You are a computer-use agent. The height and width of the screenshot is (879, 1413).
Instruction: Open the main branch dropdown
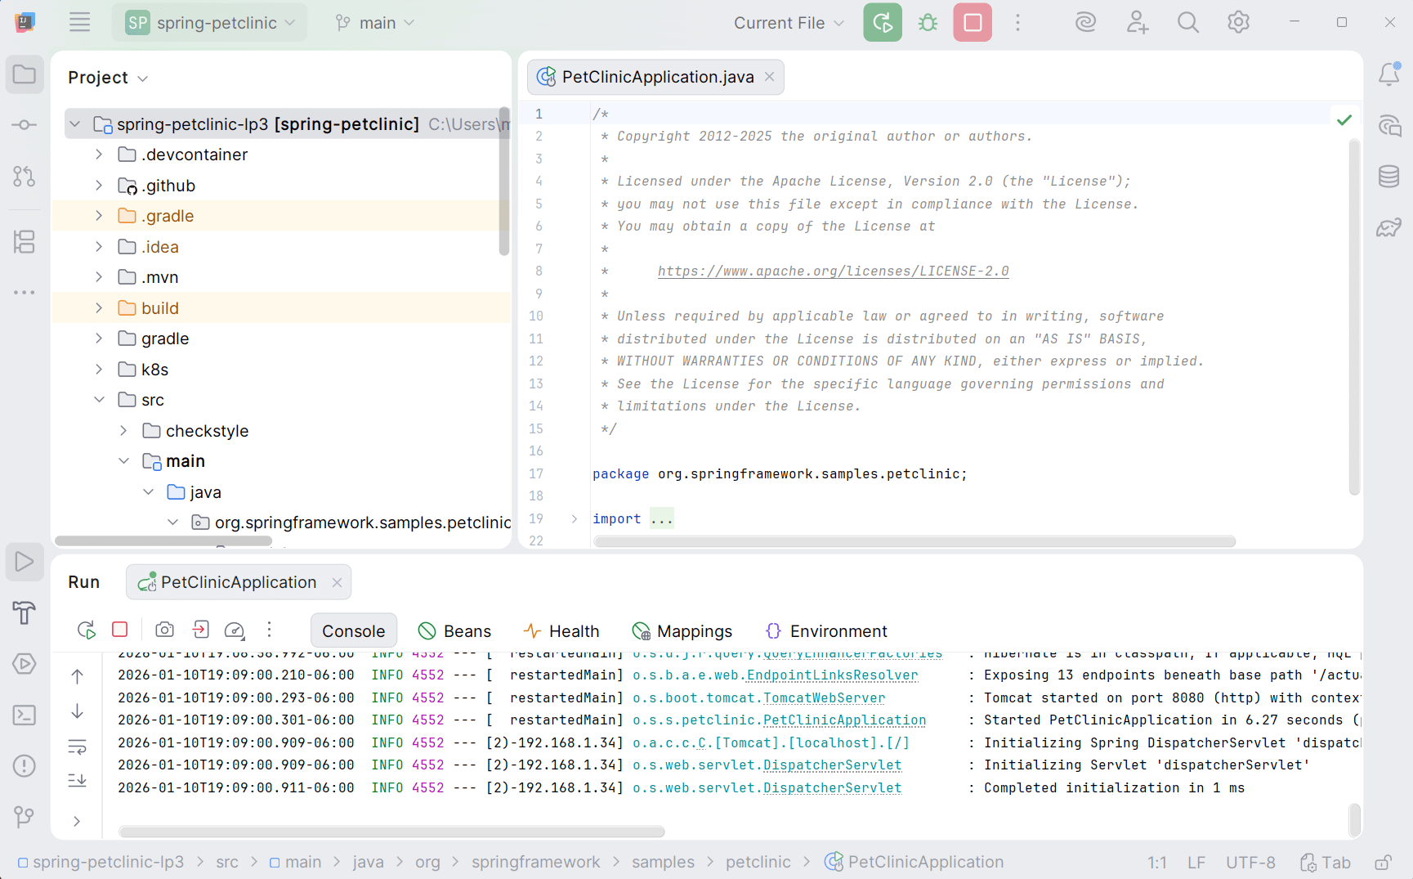tap(375, 23)
